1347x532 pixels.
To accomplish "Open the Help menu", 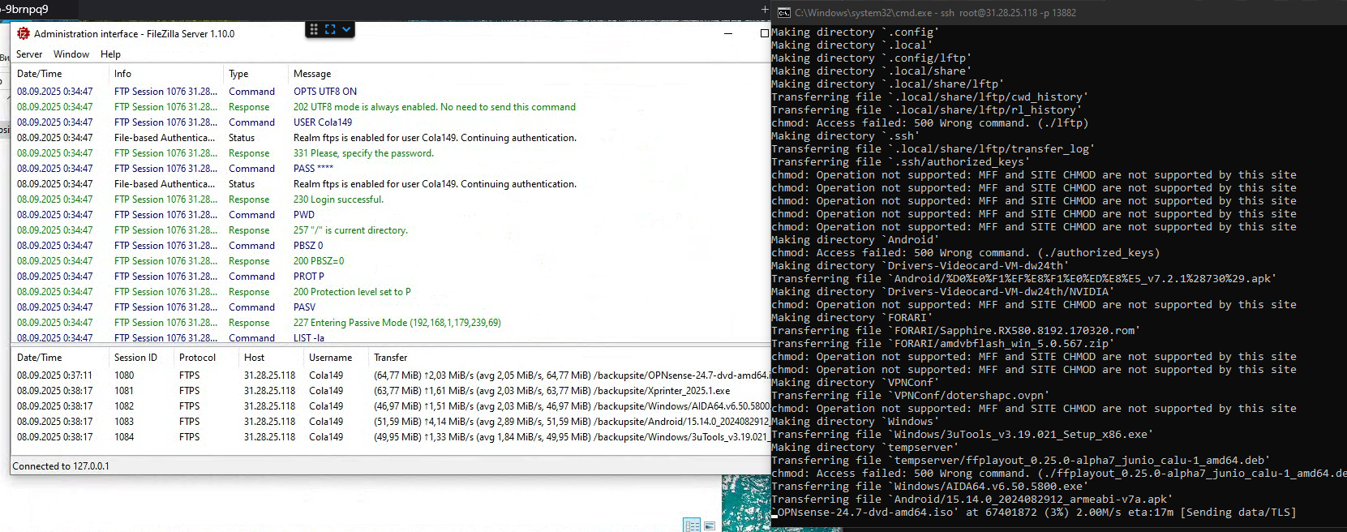I will click(110, 54).
